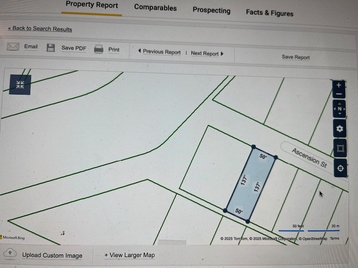358x268 pixels.
Task: Click the Save Report button
Action: (296, 57)
